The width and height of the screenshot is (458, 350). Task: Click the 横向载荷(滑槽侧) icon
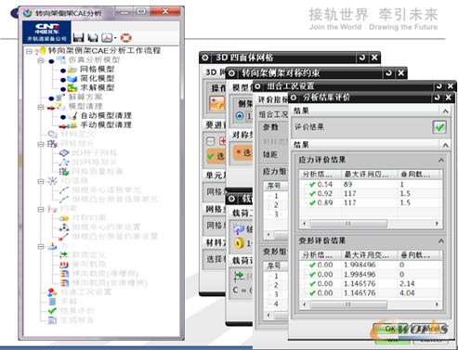(64, 274)
